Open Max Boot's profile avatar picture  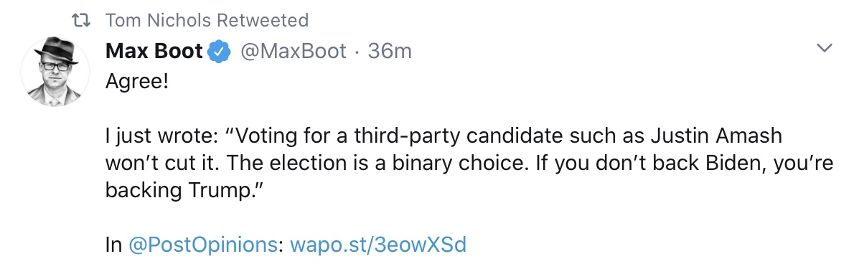click(x=55, y=71)
